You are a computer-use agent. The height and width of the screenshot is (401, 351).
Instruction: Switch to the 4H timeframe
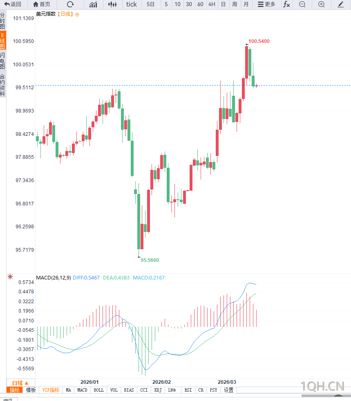212,5
